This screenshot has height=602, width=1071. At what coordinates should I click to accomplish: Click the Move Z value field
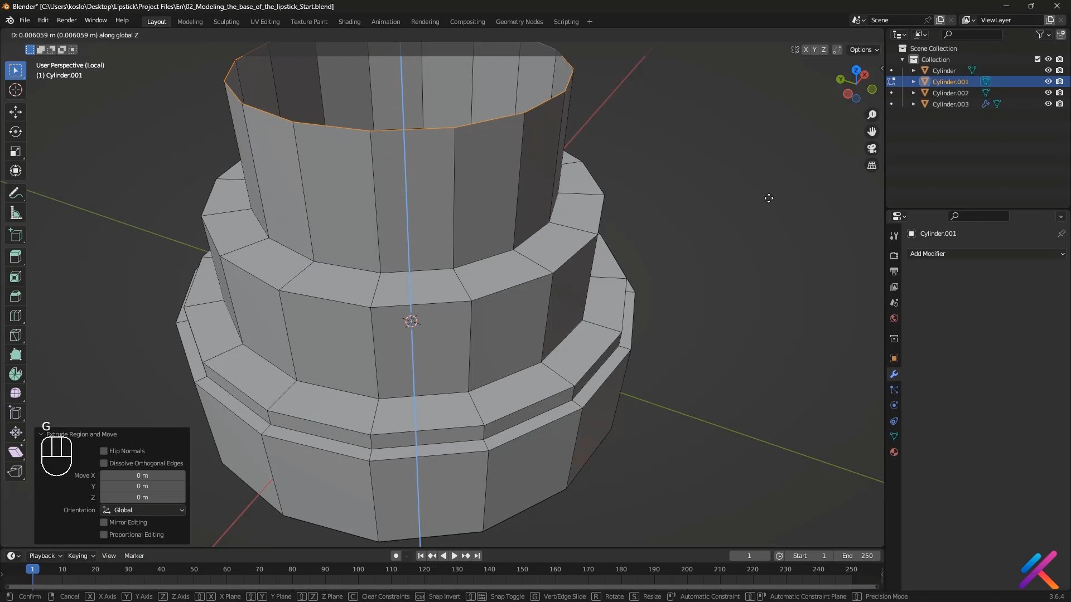tap(142, 497)
